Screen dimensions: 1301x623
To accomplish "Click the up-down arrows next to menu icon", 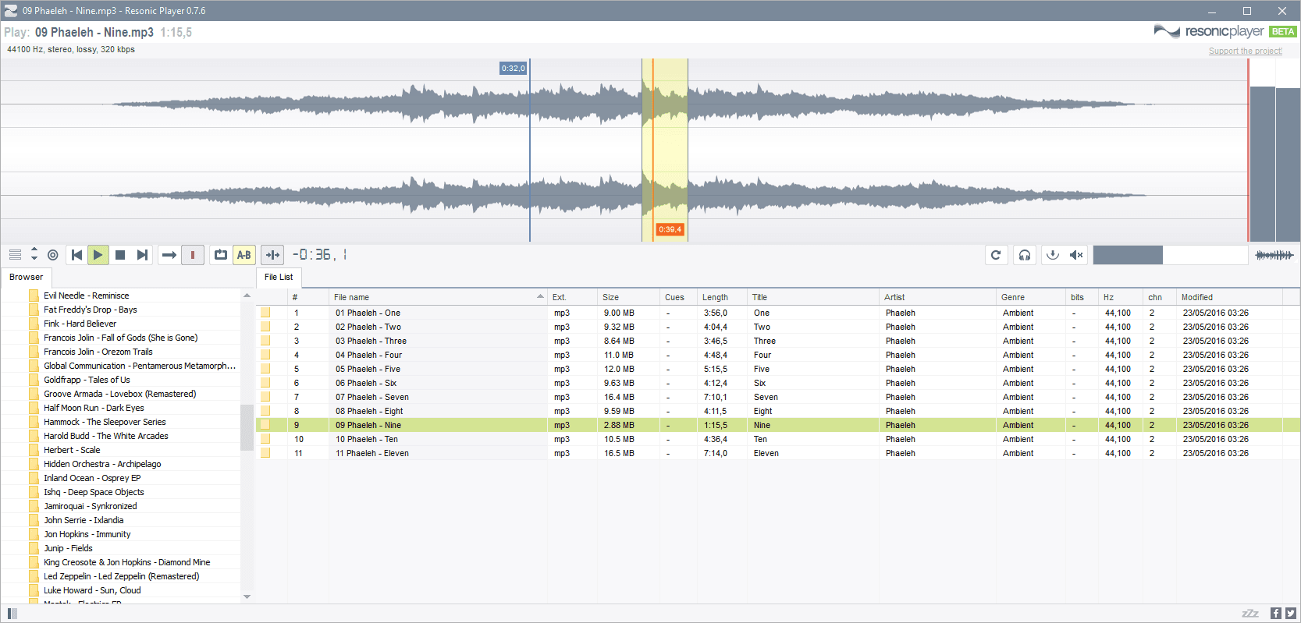I will point(34,254).
